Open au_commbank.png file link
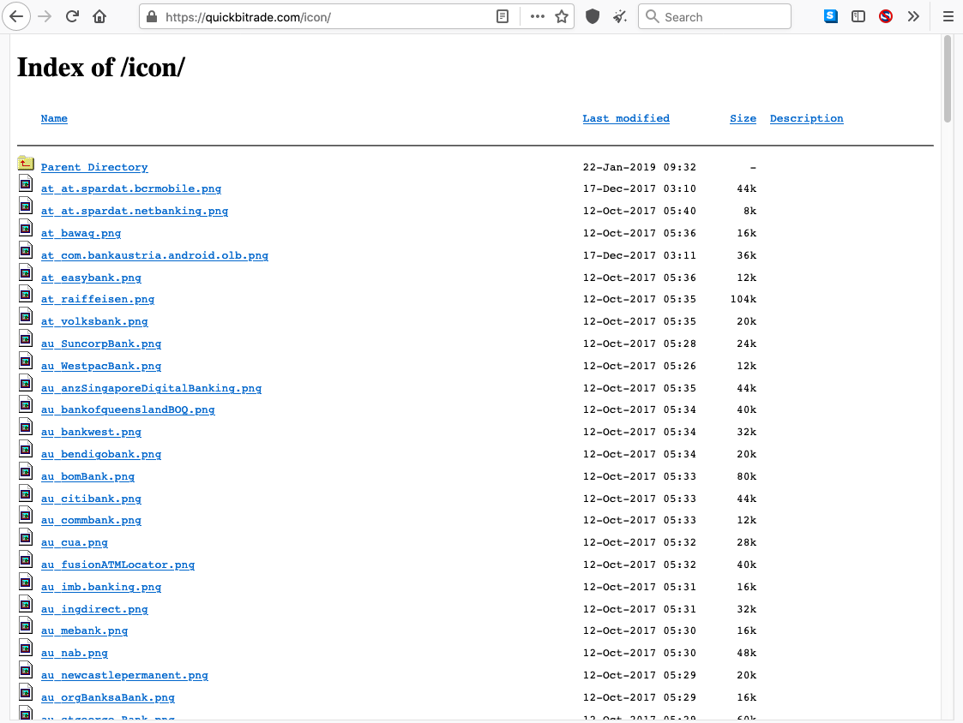 point(91,521)
